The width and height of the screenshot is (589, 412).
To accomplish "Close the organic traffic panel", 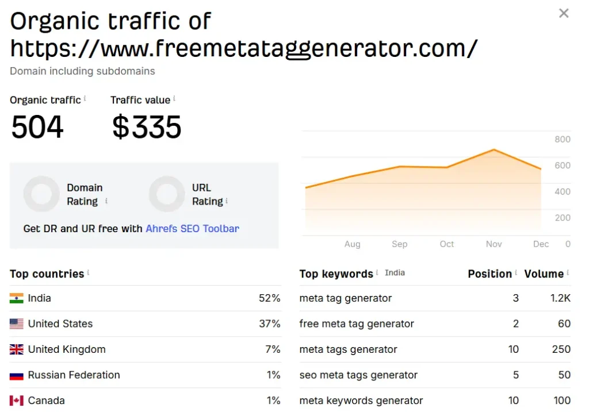I will (x=564, y=13).
